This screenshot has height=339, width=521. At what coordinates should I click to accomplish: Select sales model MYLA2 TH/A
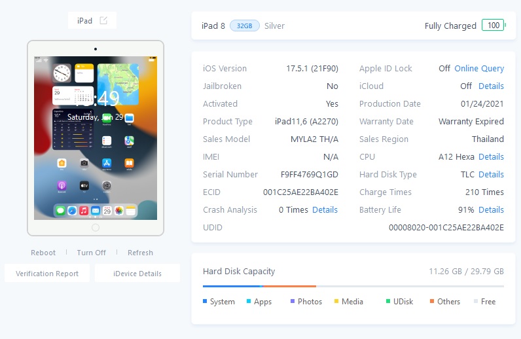(x=314, y=139)
